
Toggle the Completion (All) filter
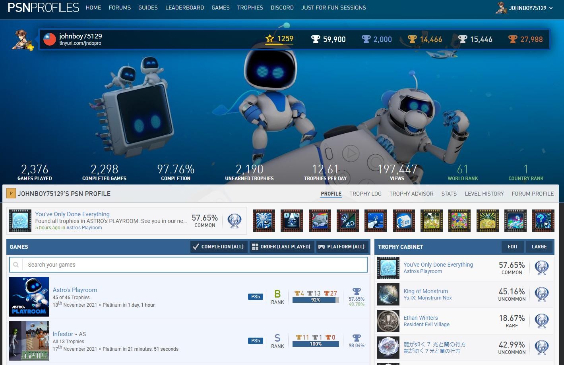click(x=219, y=247)
